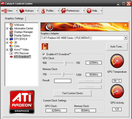Open the View menu button
132x119 pixels.
(x=8, y=11)
